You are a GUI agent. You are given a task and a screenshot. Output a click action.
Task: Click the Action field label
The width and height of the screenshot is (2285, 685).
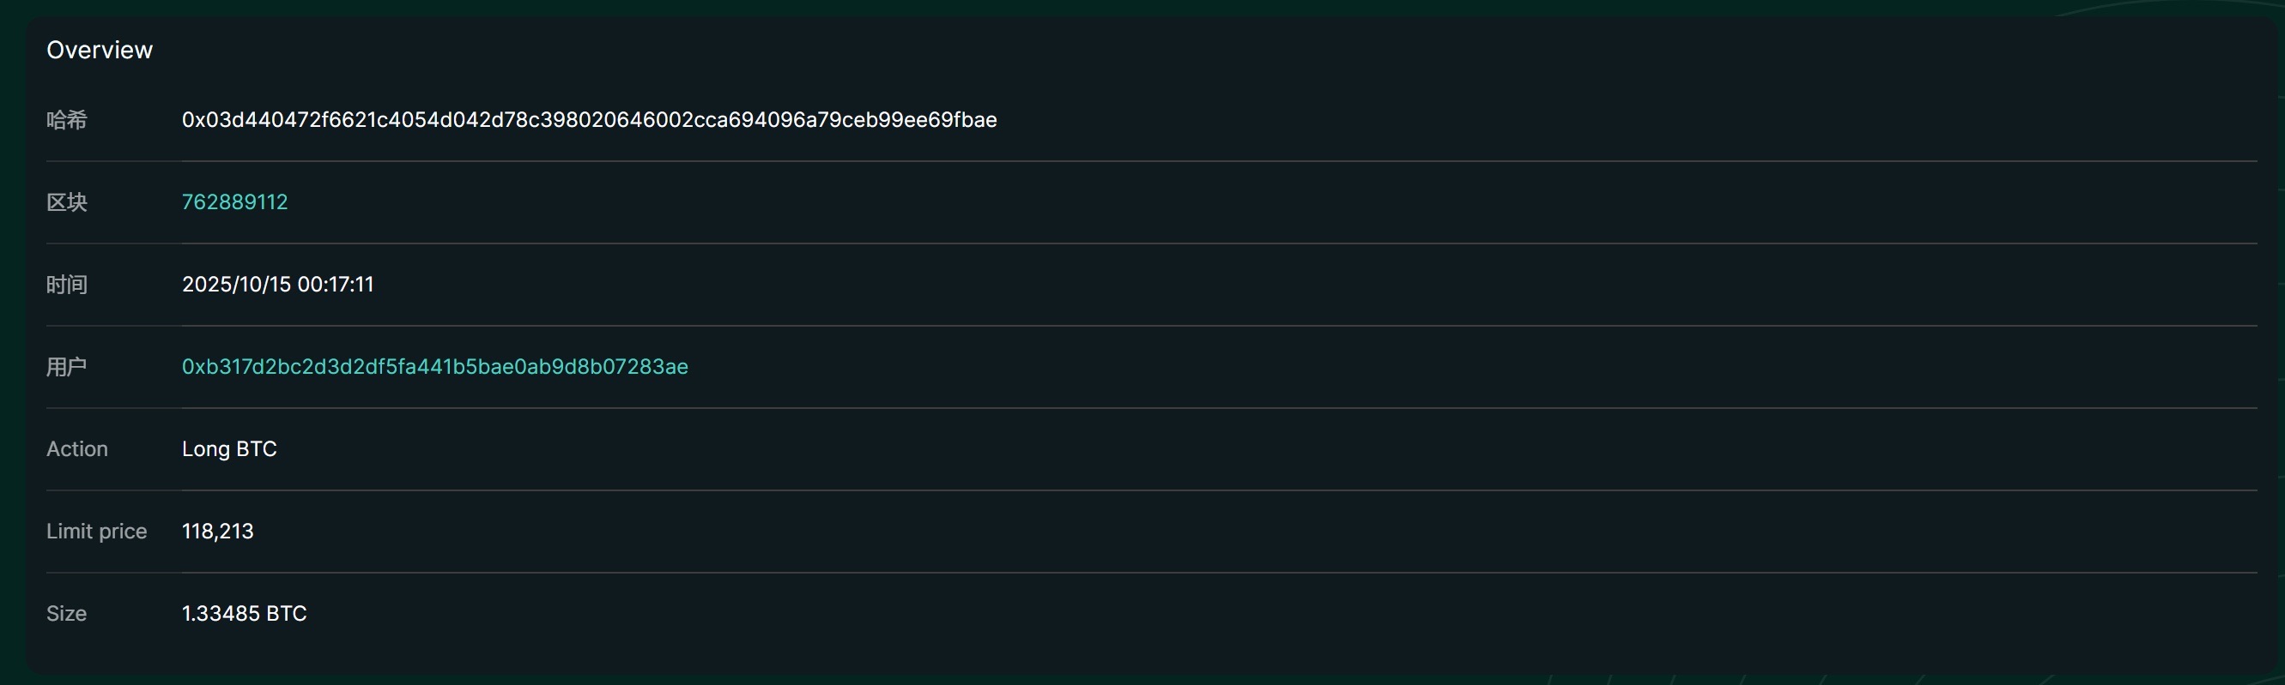click(77, 449)
